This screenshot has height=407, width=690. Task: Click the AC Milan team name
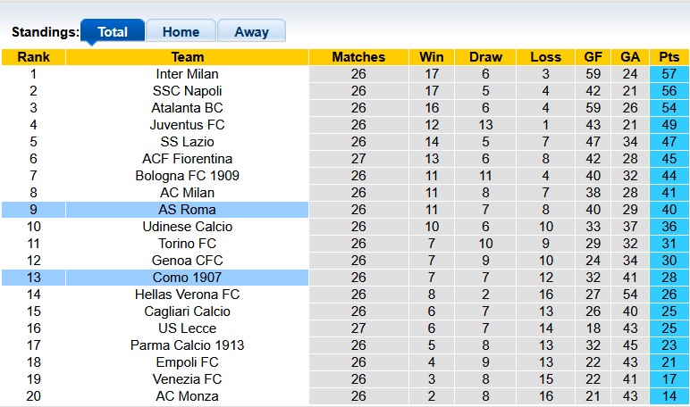point(187,193)
